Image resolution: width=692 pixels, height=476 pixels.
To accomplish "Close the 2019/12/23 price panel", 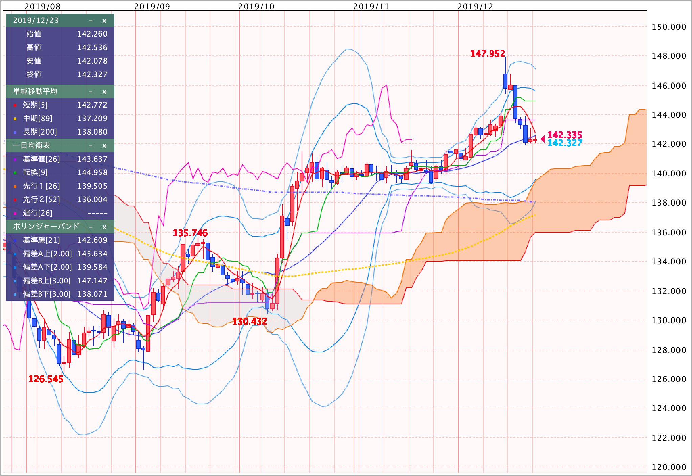I will coord(104,21).
